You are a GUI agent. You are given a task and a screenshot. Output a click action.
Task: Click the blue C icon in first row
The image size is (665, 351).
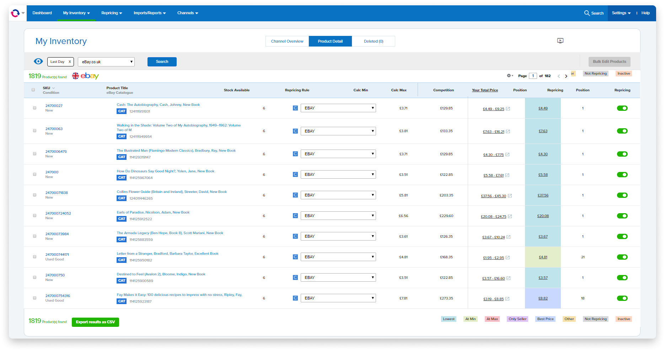tap(295, 108)
